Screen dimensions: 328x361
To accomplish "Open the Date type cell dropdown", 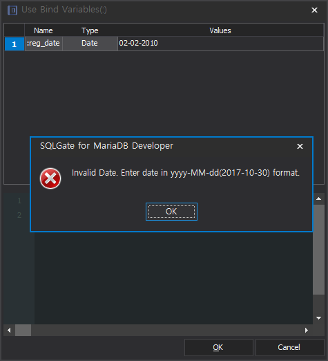I will pos(90,44).
